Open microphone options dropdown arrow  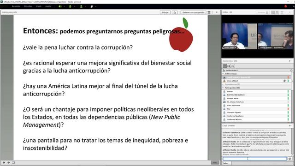tap(75, 6)
